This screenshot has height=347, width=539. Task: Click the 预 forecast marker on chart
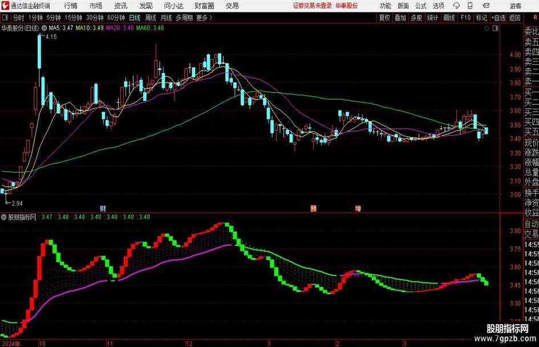[x=314, y=208]
